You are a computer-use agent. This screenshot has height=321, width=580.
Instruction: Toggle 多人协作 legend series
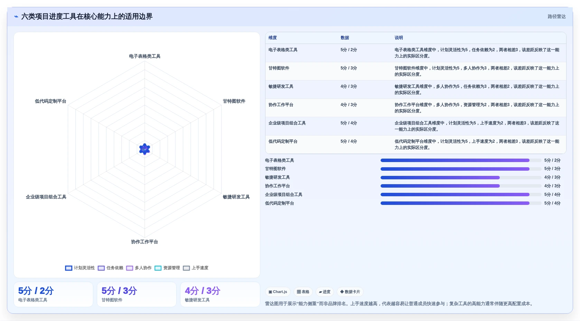[x=139, y=268]
